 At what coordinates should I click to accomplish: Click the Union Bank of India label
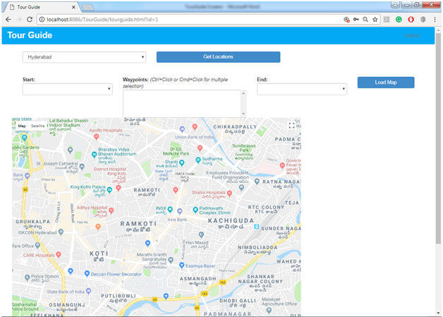coord(194,137)
